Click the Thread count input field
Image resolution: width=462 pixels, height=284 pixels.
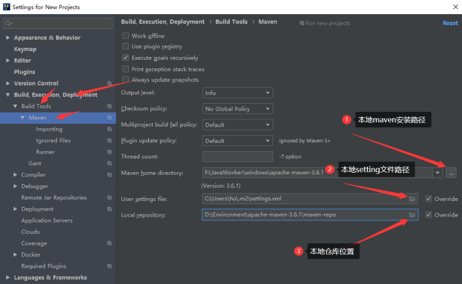[x=237, y=156]
